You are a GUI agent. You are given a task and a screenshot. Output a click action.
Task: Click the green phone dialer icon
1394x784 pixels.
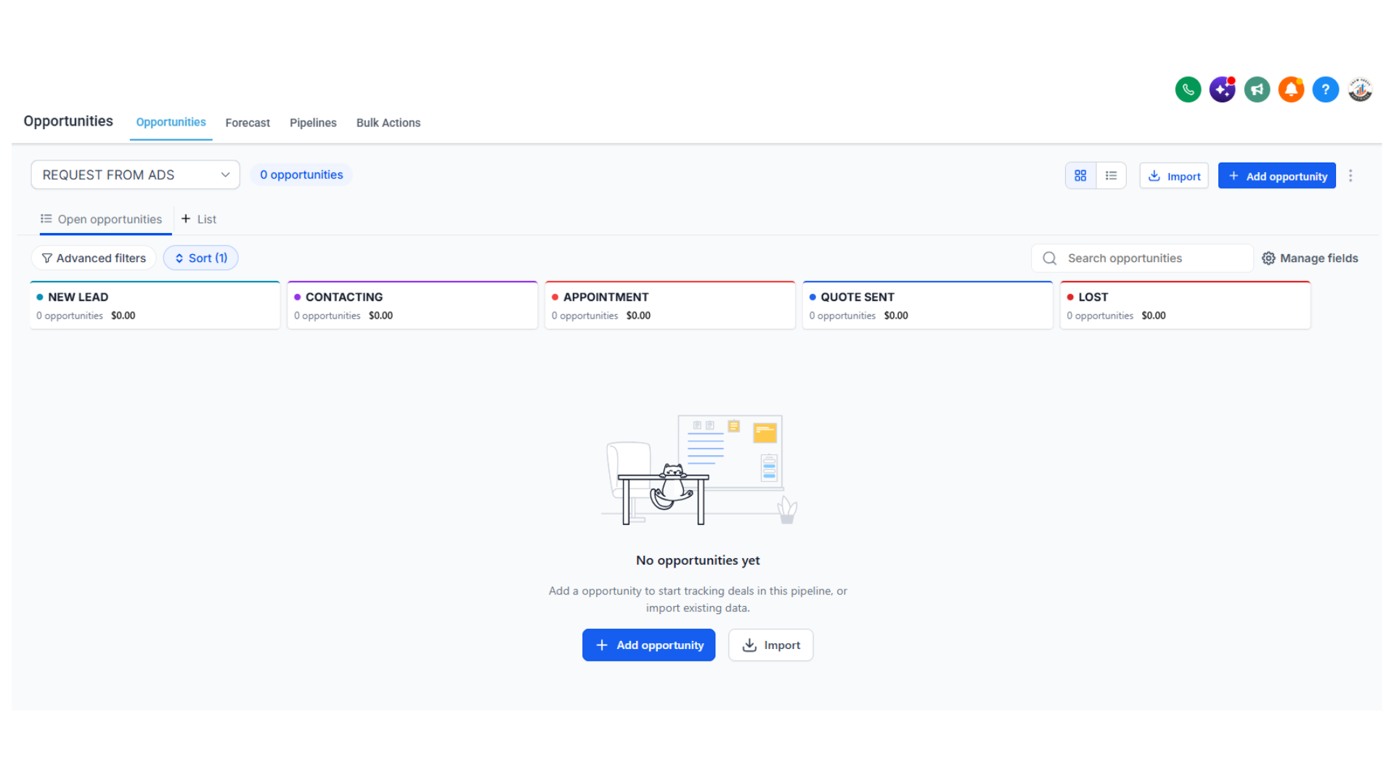click(1188, 90)
